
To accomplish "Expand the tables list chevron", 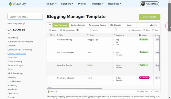I will (x=50, y=25).
